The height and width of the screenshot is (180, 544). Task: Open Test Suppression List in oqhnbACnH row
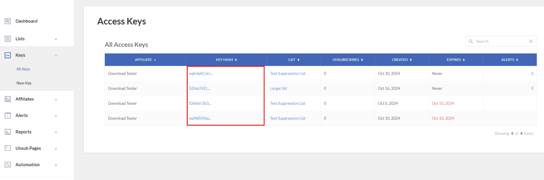[x=288, y=73]
